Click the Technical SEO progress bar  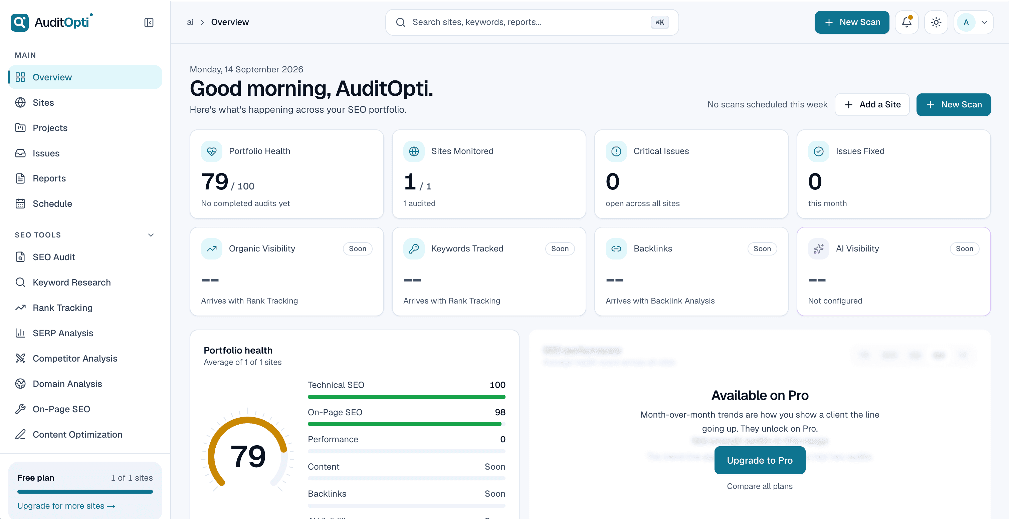tap(407, 397)
